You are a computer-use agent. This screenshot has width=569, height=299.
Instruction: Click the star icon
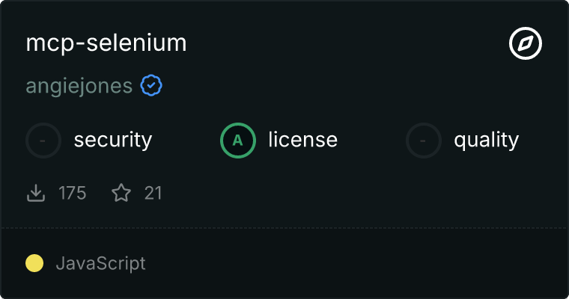(121, 194)
